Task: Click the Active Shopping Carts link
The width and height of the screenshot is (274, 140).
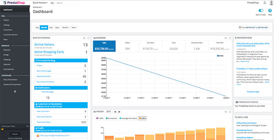Action: (49, 52)
